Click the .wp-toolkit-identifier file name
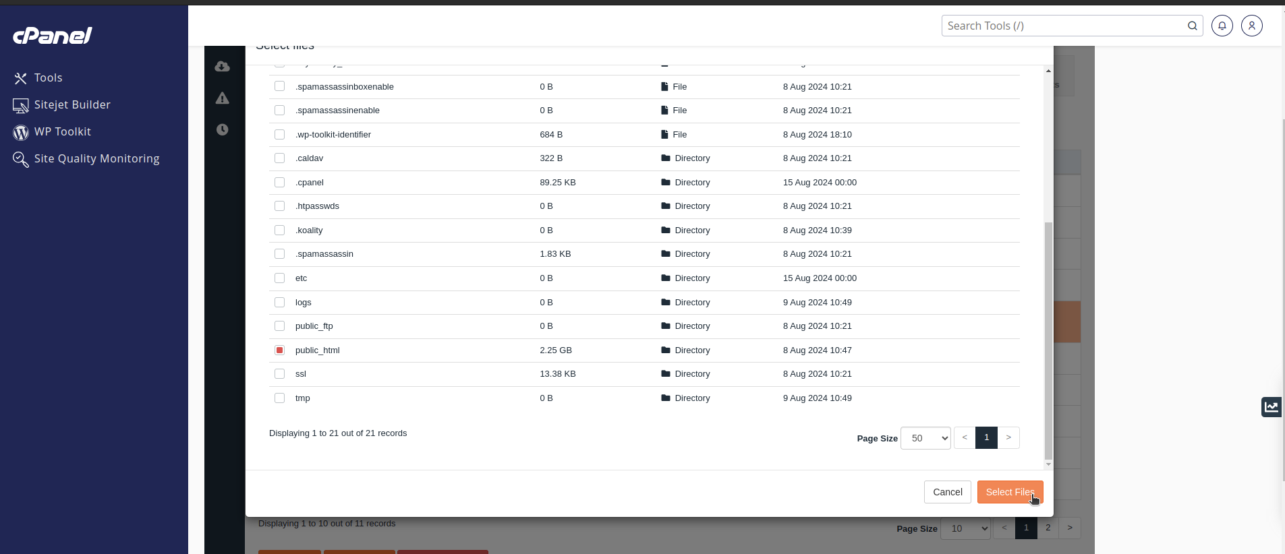1285x554 pixels. coord(333,134)
